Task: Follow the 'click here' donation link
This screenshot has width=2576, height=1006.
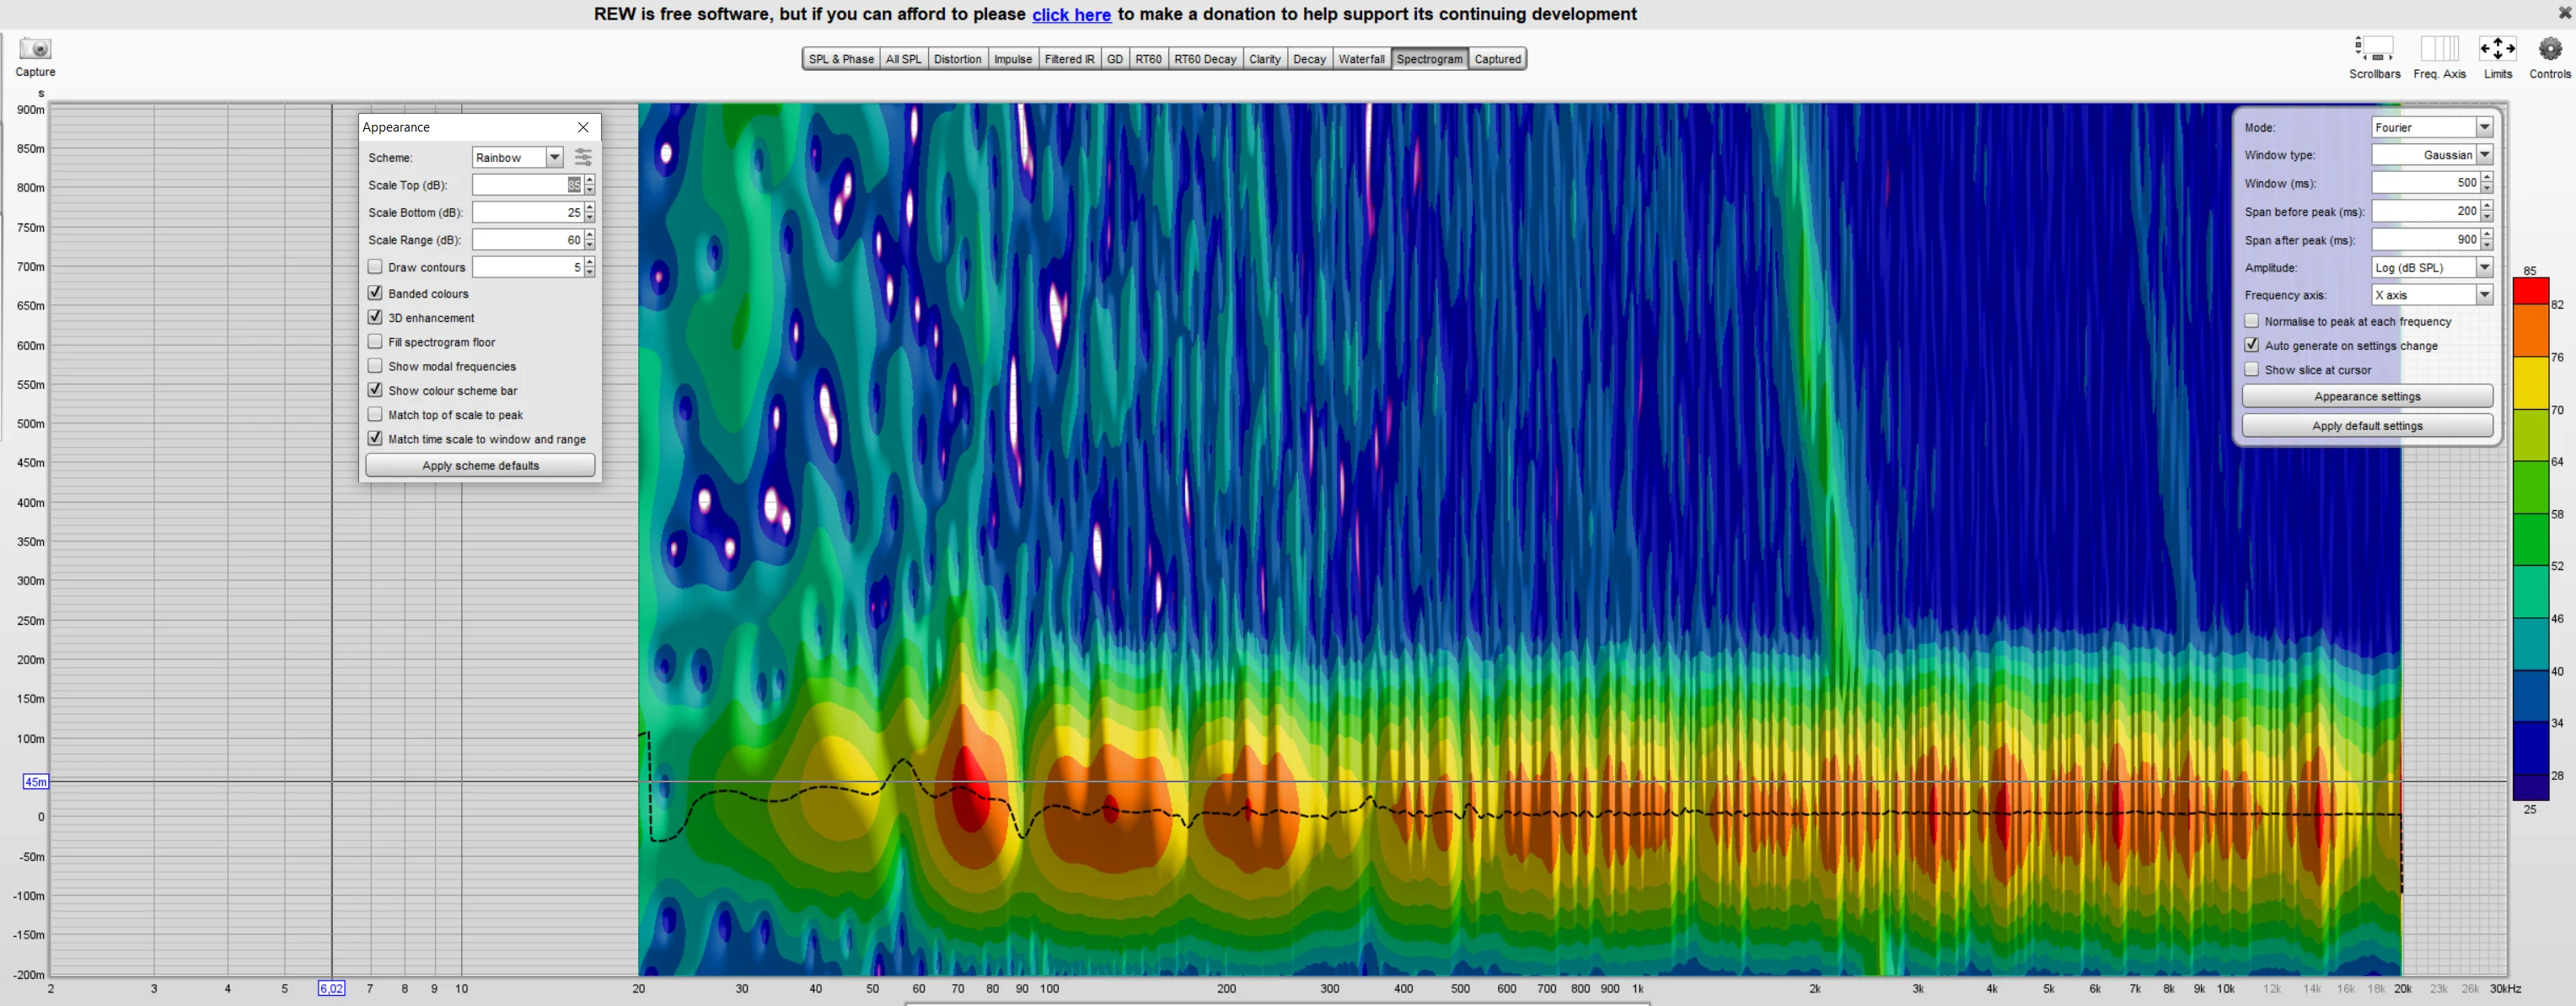Action: 1071,14
